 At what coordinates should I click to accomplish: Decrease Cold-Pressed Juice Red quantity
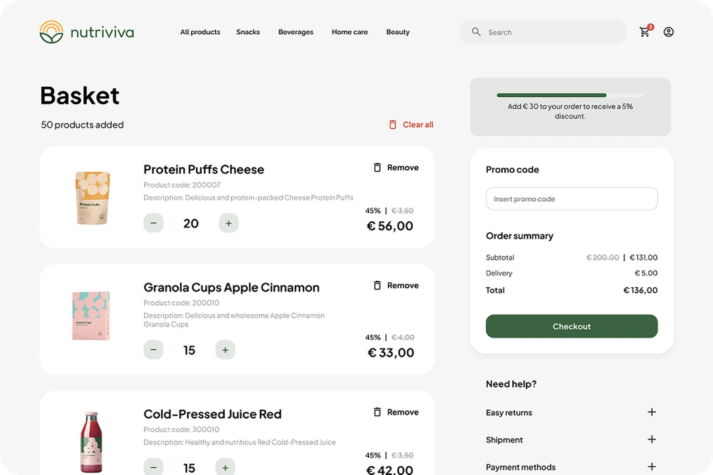(x=153, y=467)
